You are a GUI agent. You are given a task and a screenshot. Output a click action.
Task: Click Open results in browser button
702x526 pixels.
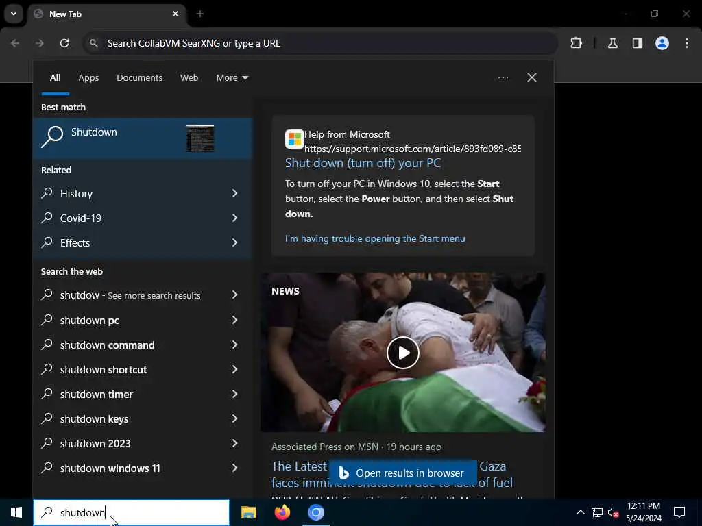click(x=402, y=473)
